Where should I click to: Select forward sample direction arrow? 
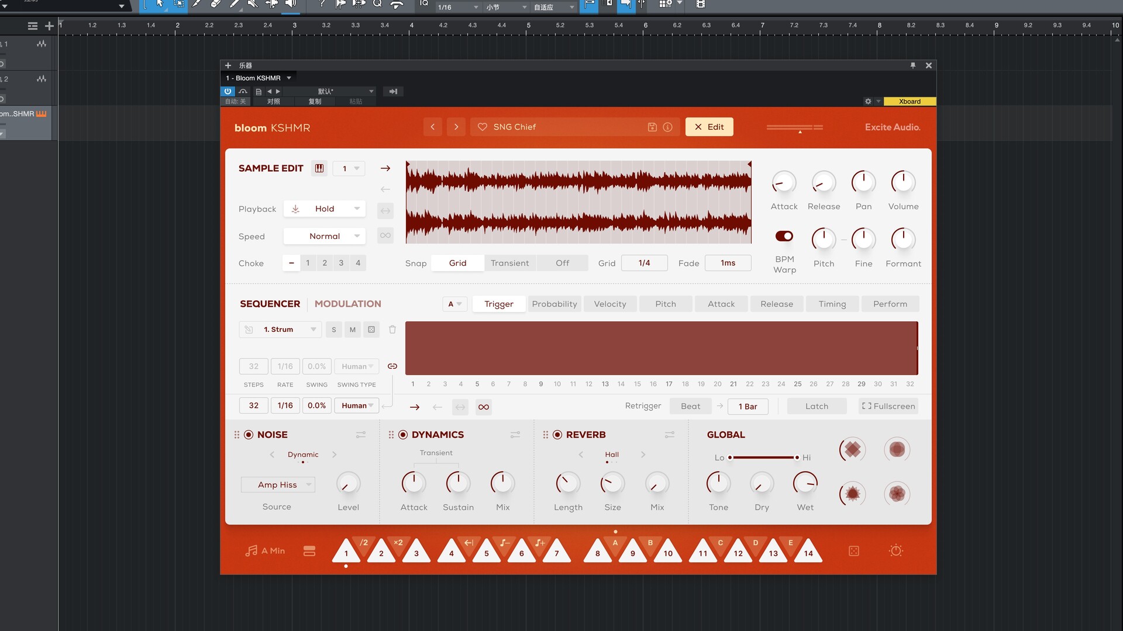click(x=385, y=168)
